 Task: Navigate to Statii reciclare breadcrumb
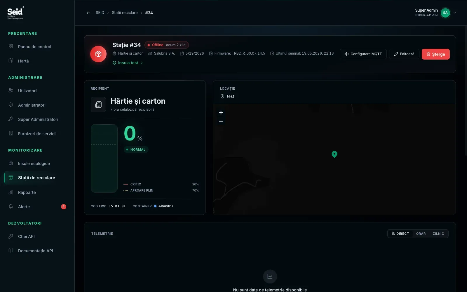click(x=125, y=13)
